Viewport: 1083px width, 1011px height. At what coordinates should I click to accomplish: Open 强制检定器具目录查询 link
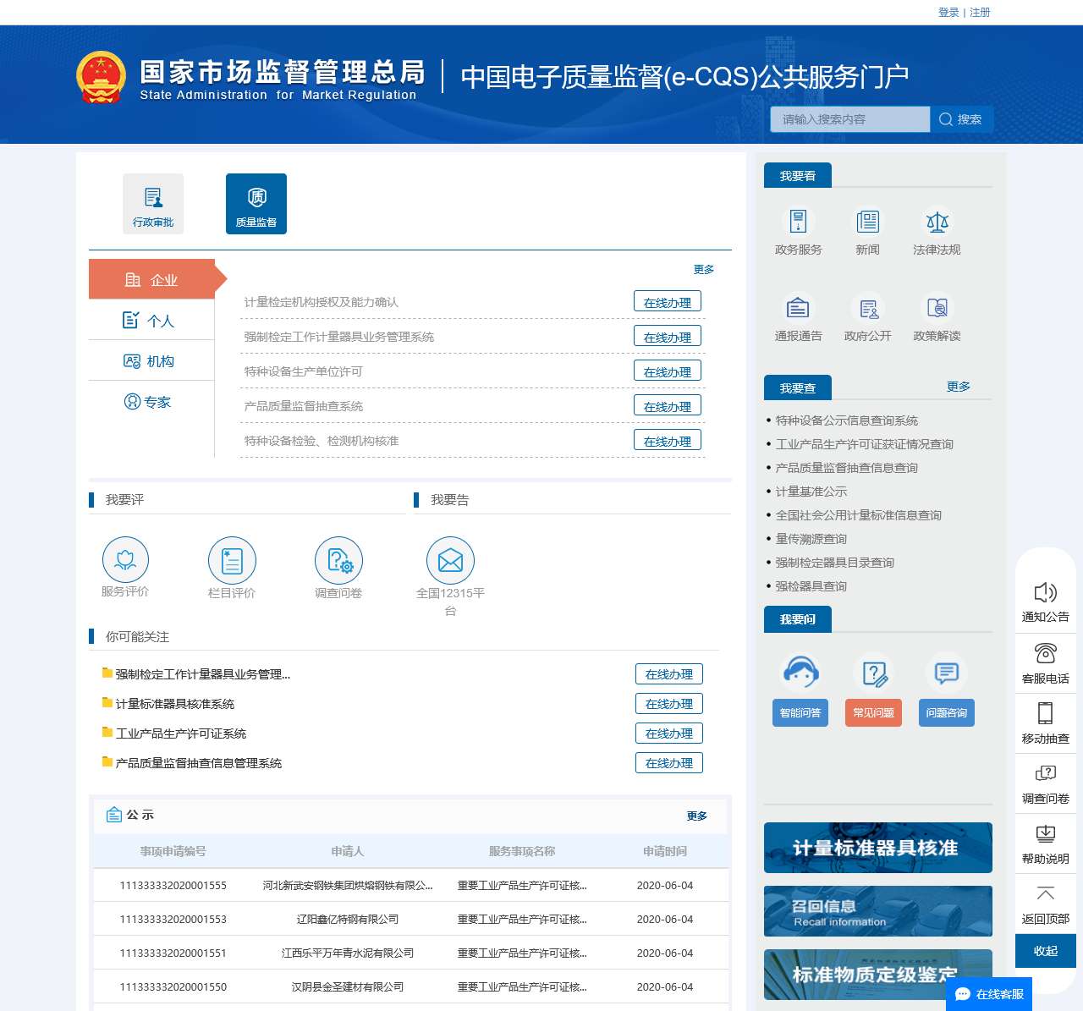835,563
